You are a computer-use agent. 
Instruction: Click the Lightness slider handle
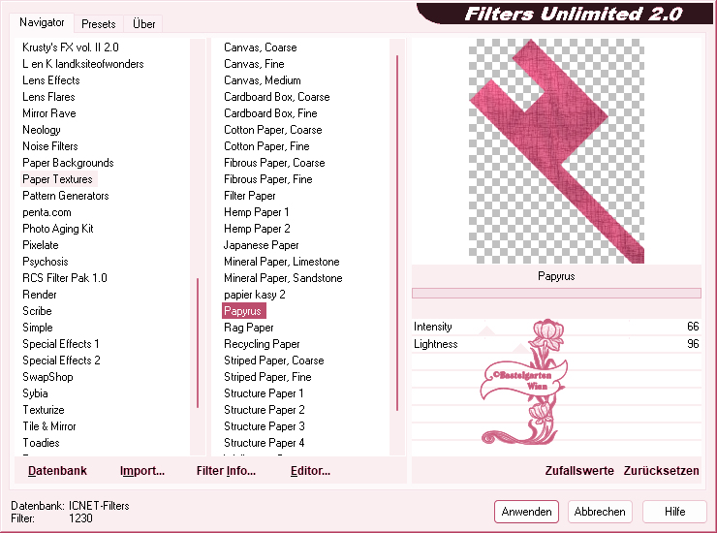(520, 348)
